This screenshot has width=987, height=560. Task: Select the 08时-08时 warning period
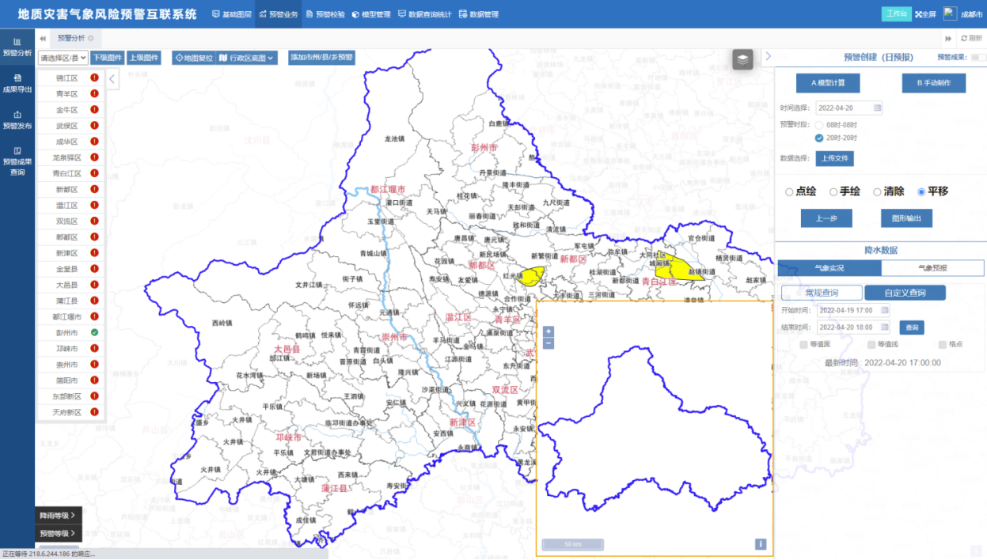(820, 125)
